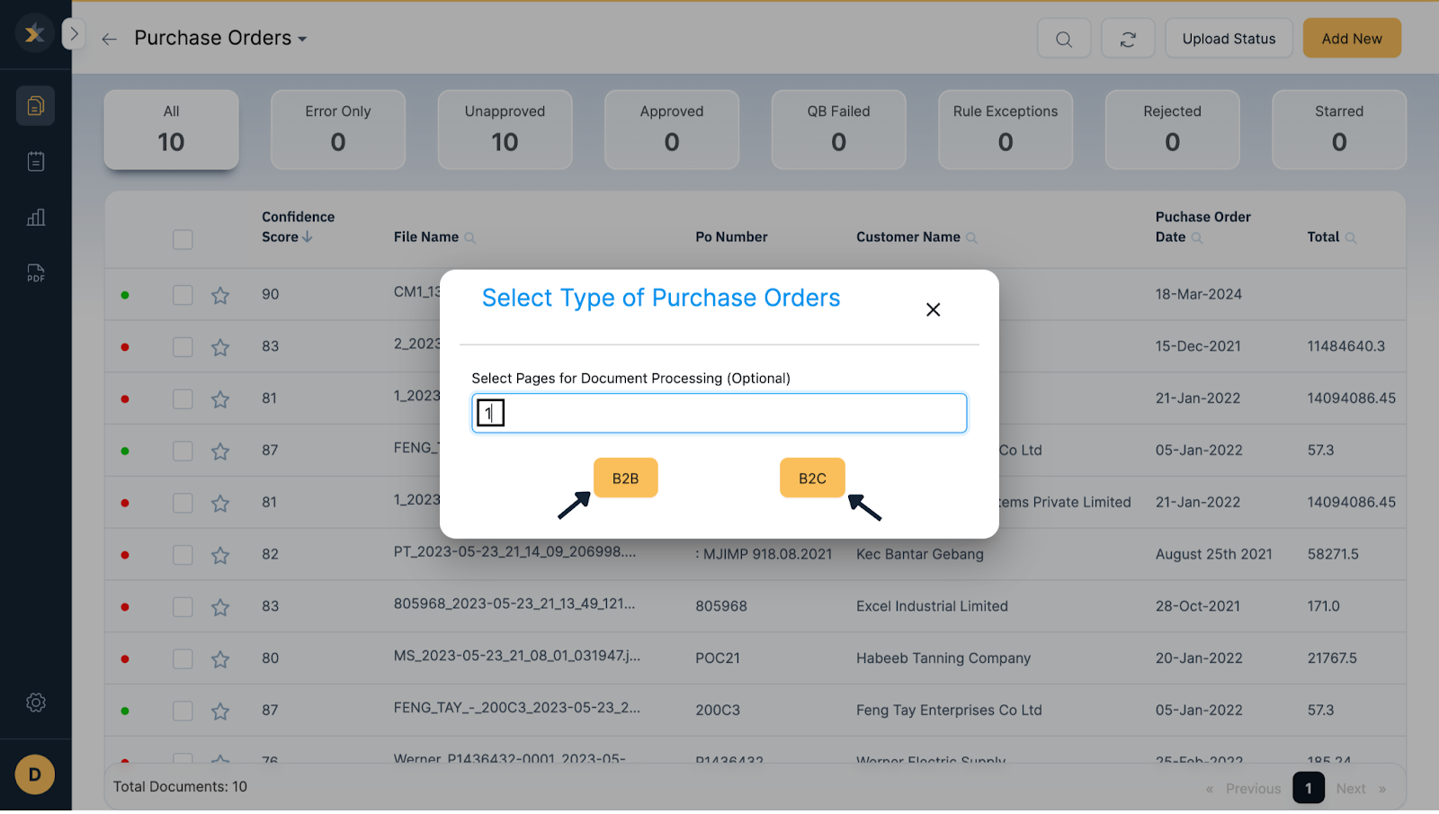The image size is (1439, 814).
Task: Click the Total column search icon
Action: [1351, 238]
